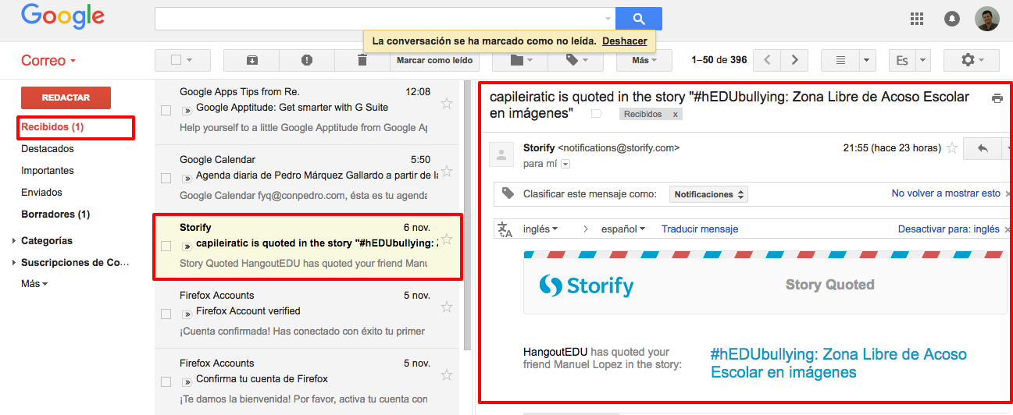Image resolution: width=1013 pixels, height=415 pixels.
Task: Open the Destacados folder
Action: click(48, 148)
